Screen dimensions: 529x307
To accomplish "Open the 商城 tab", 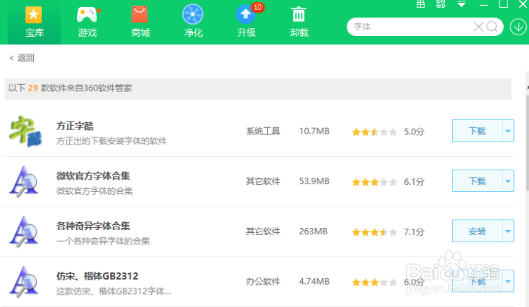I will (140, 22).
